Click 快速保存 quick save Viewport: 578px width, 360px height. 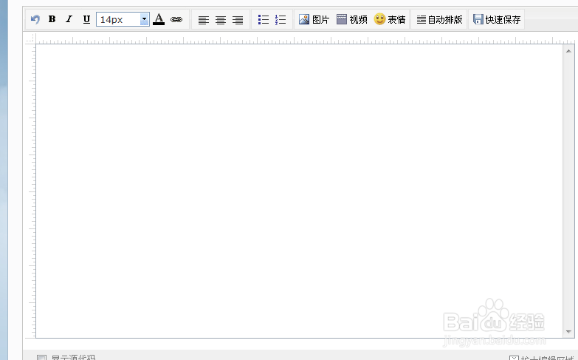[497, 19]
